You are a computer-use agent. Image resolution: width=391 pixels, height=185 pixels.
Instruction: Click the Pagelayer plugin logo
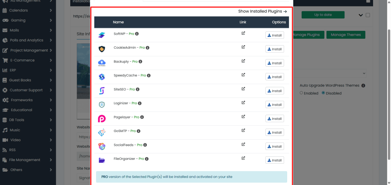102,119
